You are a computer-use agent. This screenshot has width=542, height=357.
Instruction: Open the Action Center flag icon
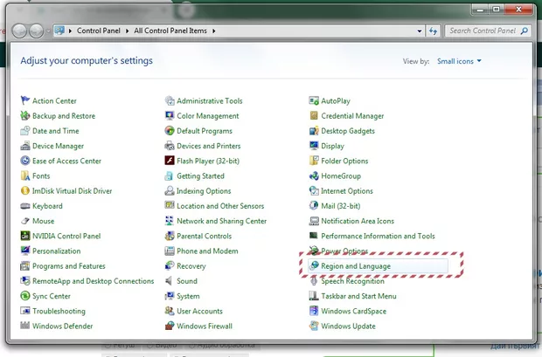[25, 101]
